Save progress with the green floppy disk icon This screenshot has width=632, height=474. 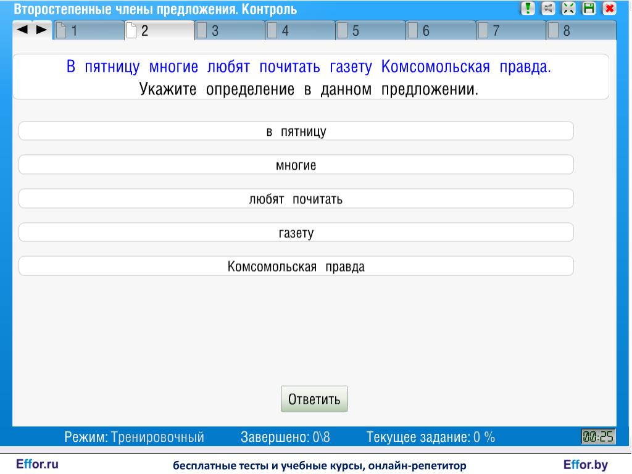point(589,9)
